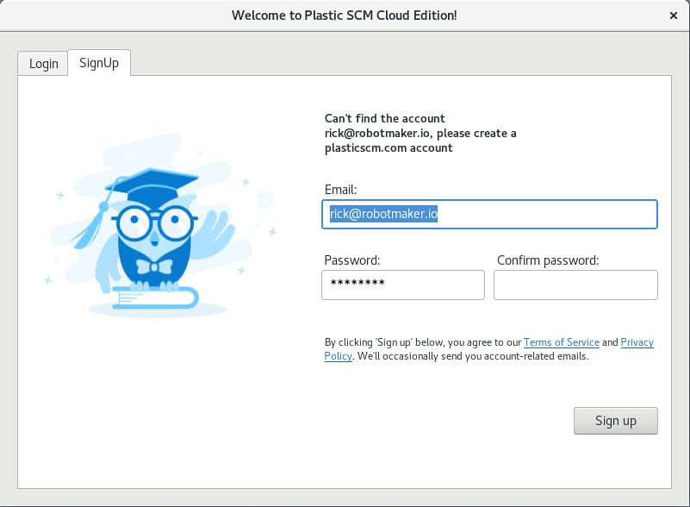Screen dimensions: 690x507
Task: Open the Privacy Policy link
Action: pyautogui.click(x=637, y=342)
